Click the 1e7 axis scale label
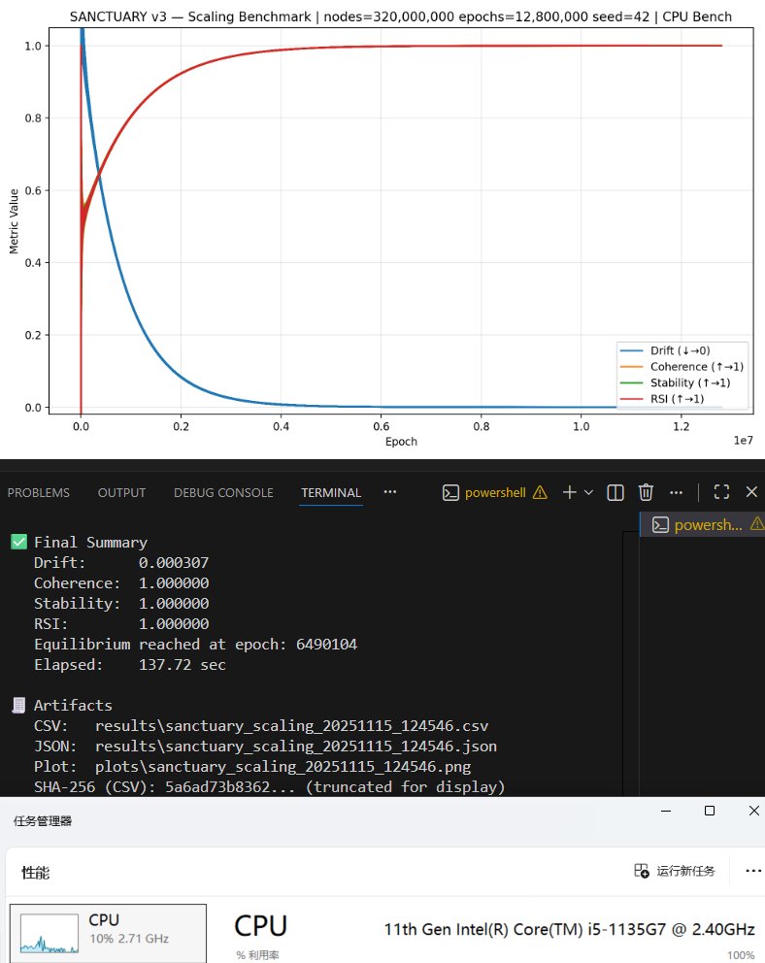This screenshot has width=765, height=963. 743,441
